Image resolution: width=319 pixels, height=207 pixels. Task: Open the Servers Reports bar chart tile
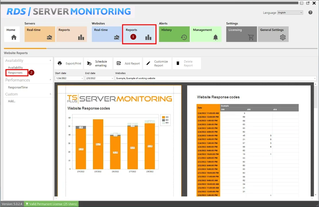[x=71, y=34]
